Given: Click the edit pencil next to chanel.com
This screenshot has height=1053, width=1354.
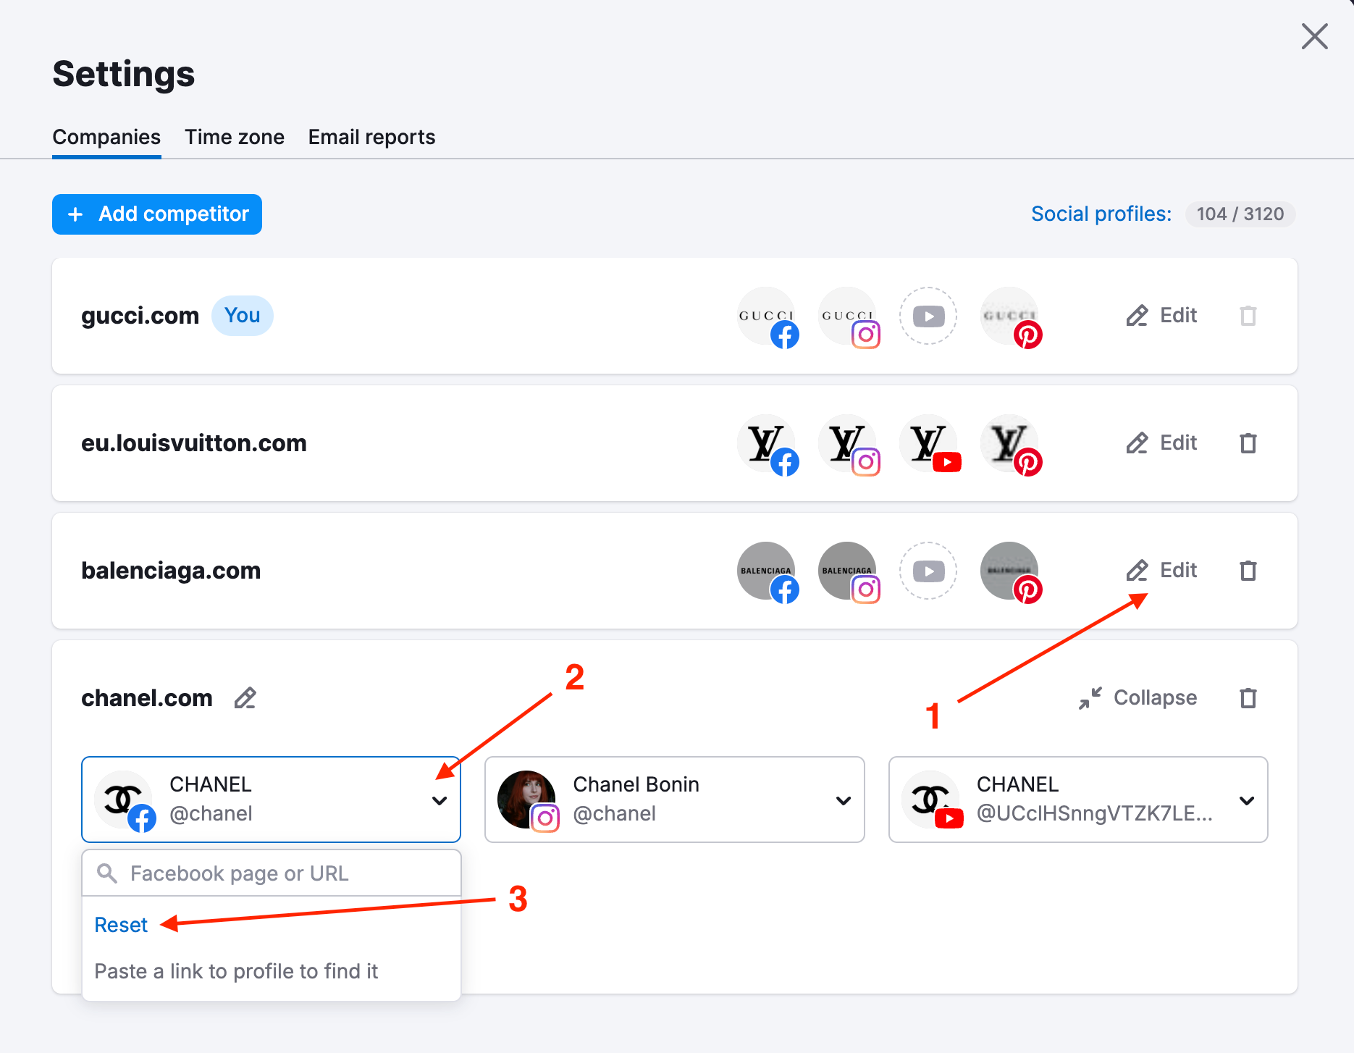Looking at the screenshot, I should coord(245,698).
